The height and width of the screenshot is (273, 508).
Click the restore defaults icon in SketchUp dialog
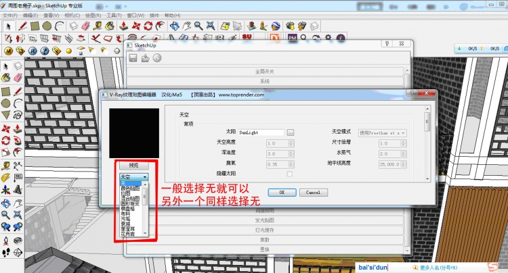[157, 58]
